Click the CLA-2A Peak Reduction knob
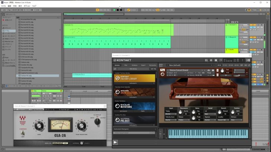The width and height of the screenshot is (271, 152). pyautogui.click(x=81, y=126)
